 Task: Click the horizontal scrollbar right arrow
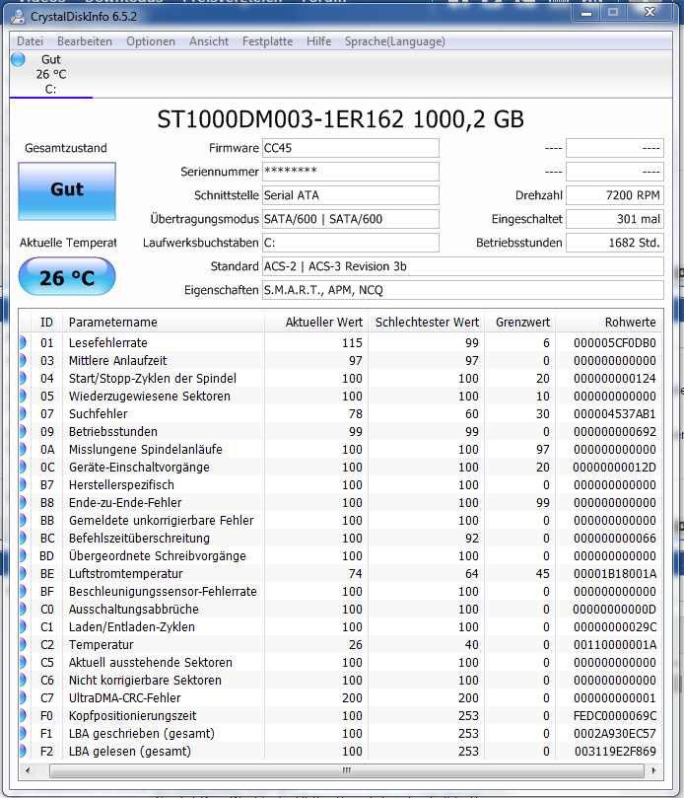pyautogui.click(x=654, y=770)
